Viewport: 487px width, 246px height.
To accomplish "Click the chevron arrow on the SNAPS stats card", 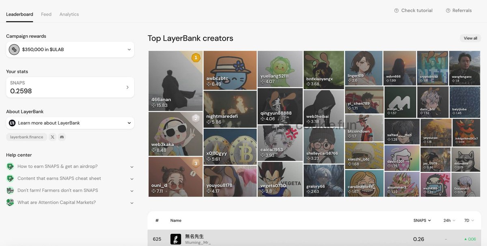I will coord(127,87).
